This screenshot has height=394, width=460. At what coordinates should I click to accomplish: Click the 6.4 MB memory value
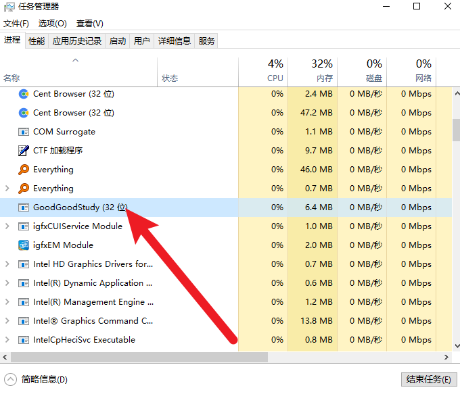pos(319,207)
